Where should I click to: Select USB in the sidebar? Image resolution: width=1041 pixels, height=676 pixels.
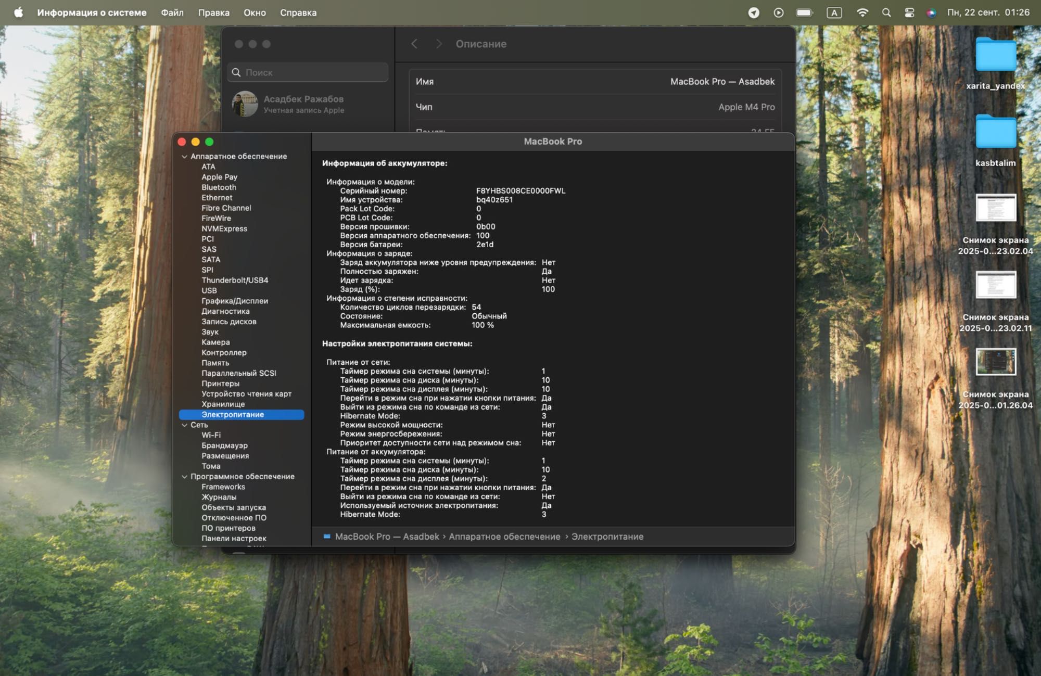pyautogui.click(x=209, y=291)
